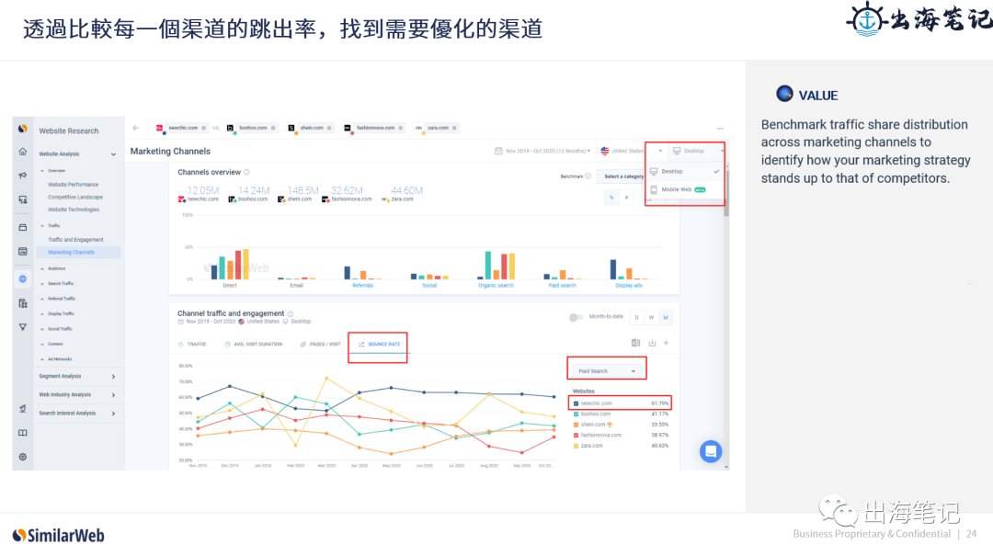Open the pencil/microscope icon near rail bottom
The width and height of the screenshot is (993, 556).
[x=23, y=409]
